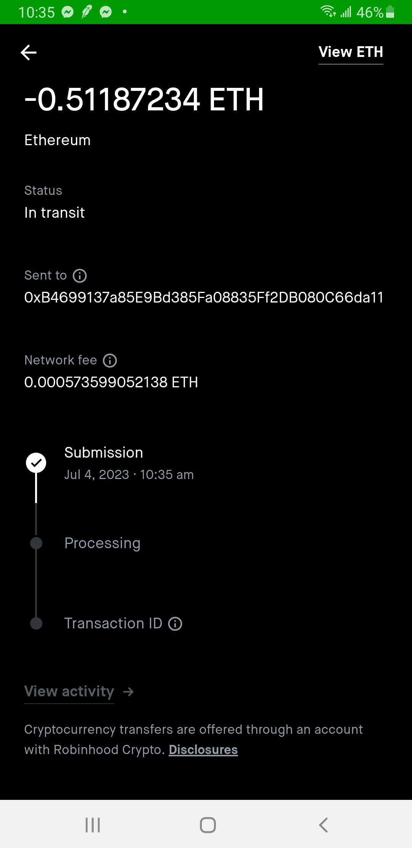Tap the info icon beside Sent to
This screenshot has height=848, width=412.
(x=80, y=276)
